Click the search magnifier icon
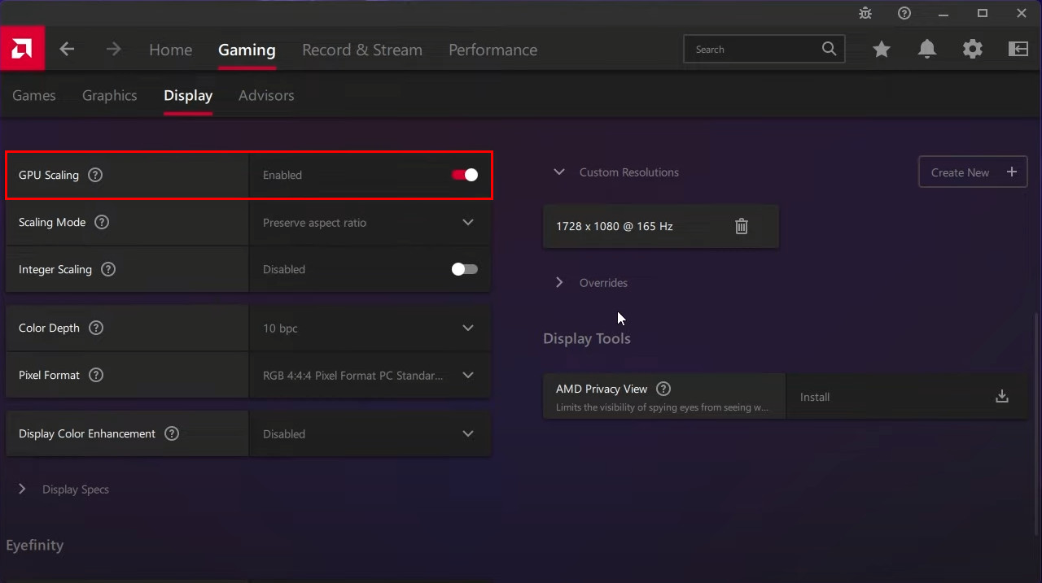Image resolution: width=1042 pixels, height=583 pixels. (x=829, y=49)
